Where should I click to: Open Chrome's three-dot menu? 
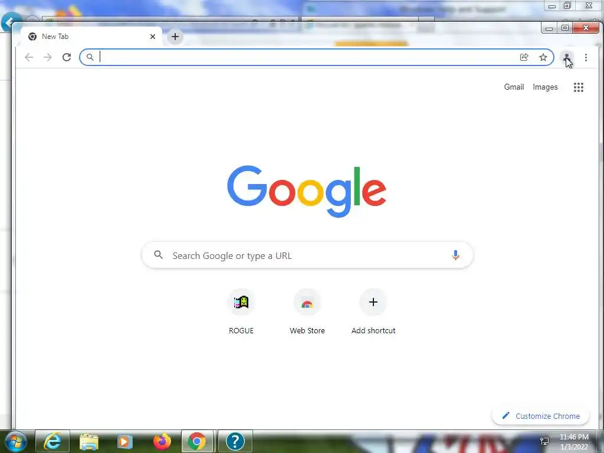point(586,57)
